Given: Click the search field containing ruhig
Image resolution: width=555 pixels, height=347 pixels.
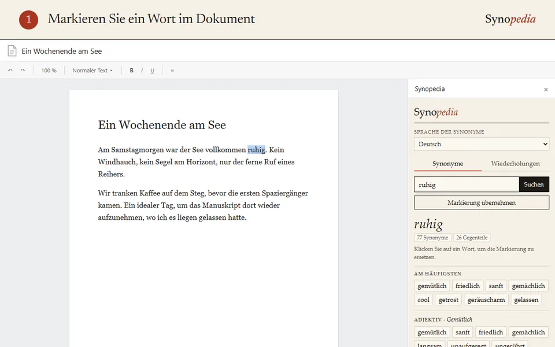Looking at the screenshot, I should tap(467, 184).
